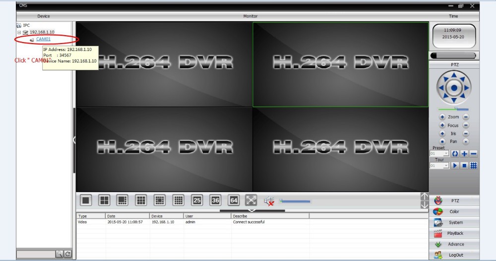
Task: Select the 25-channel view layout
Action: tap(197, 200)
